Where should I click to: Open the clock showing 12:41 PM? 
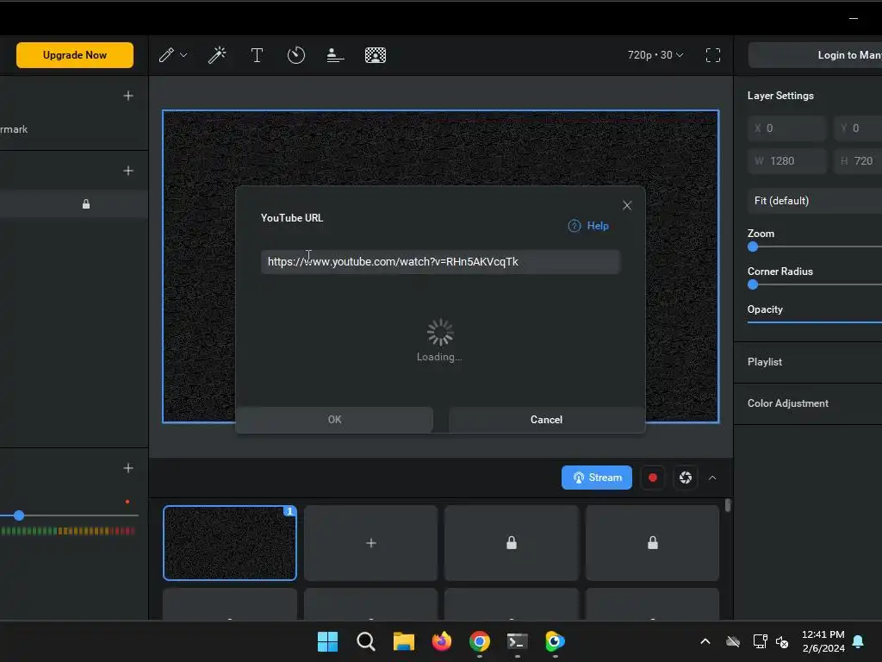[x=823, y=641]
